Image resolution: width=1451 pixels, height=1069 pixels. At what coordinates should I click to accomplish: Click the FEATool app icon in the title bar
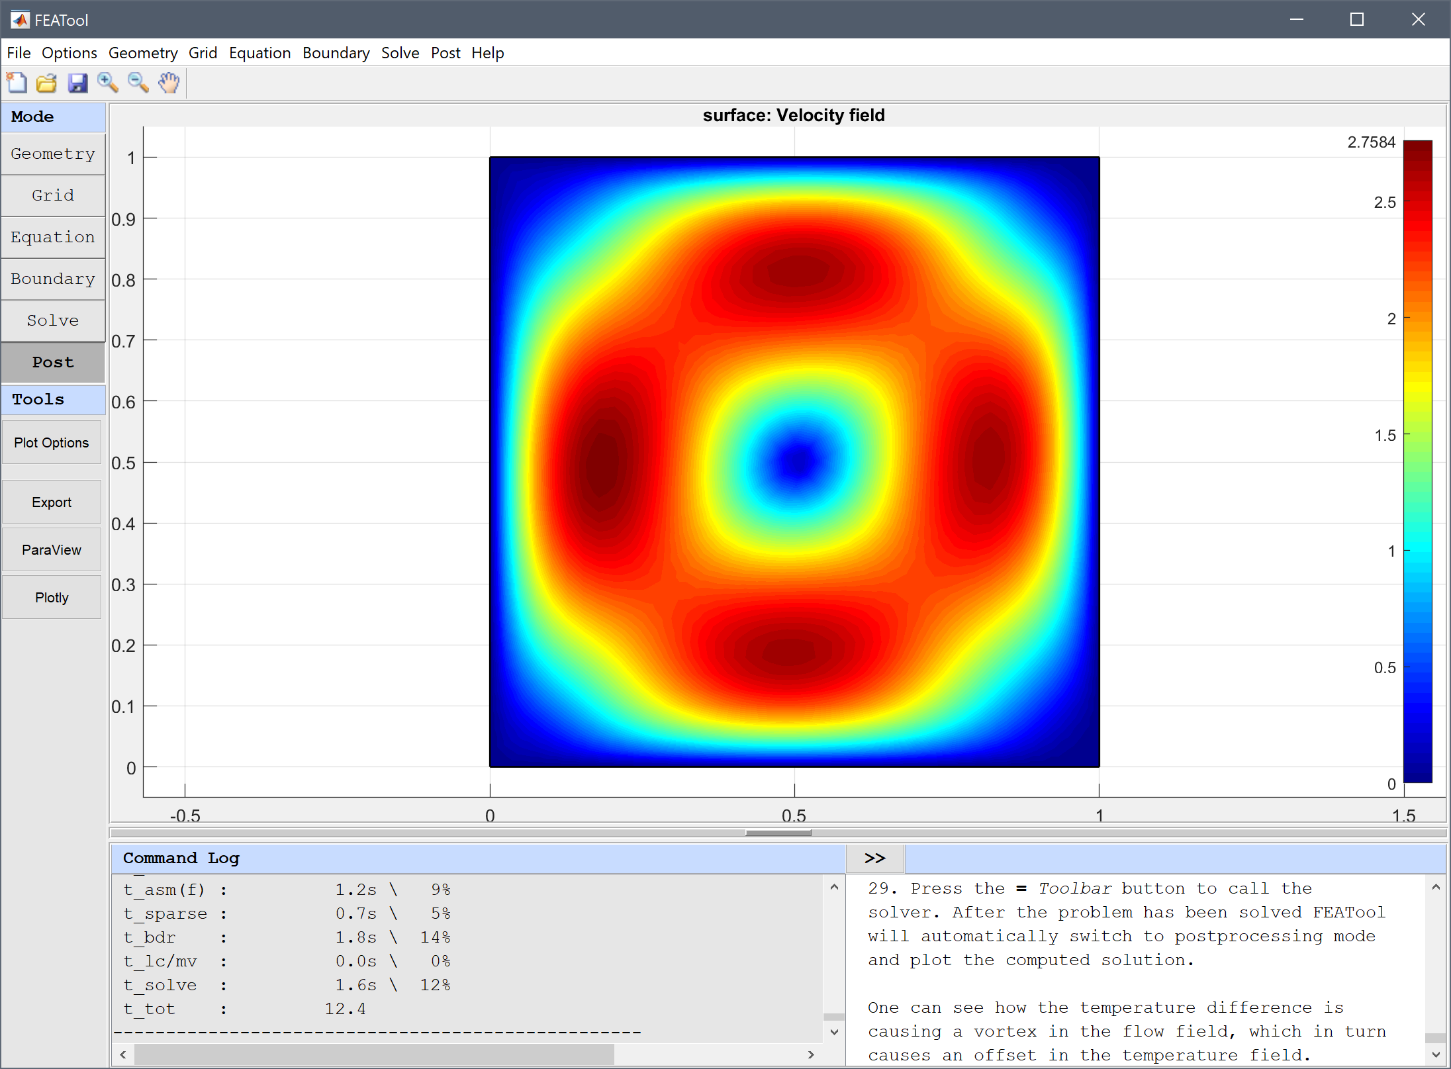[20, 20]
